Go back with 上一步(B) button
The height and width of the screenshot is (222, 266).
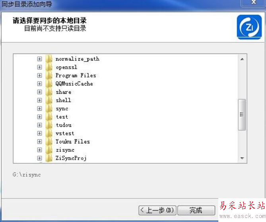coord(157,210)
